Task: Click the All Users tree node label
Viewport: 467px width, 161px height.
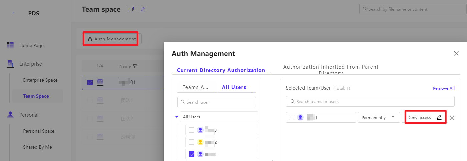Action: point(192,117)
